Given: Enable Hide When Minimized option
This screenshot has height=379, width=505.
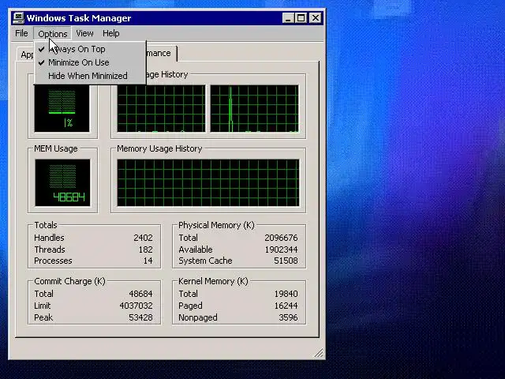Looking at the screenshot, I should [x=89, y=76].
